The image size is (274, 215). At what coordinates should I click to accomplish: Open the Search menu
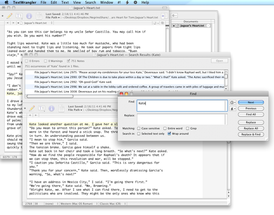(90, 2)
